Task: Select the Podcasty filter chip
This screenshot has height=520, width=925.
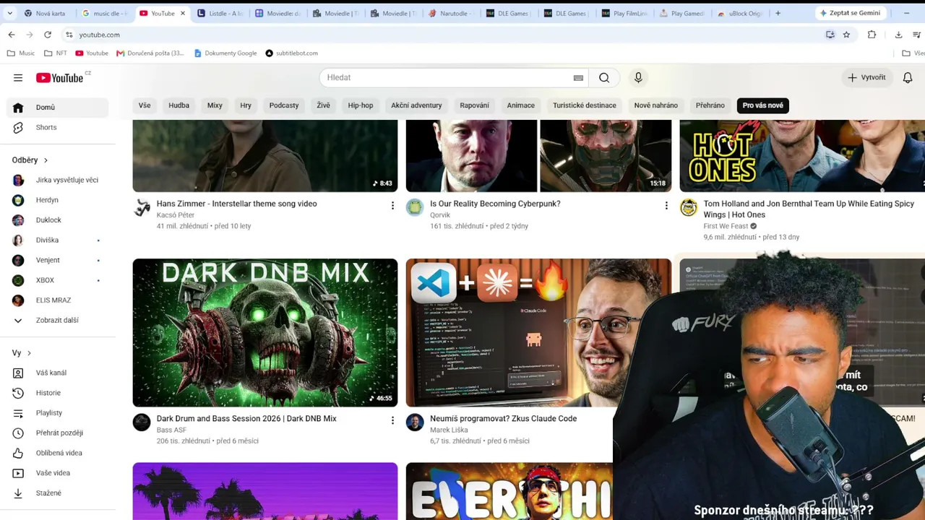Action: click(x=284, y=105)
